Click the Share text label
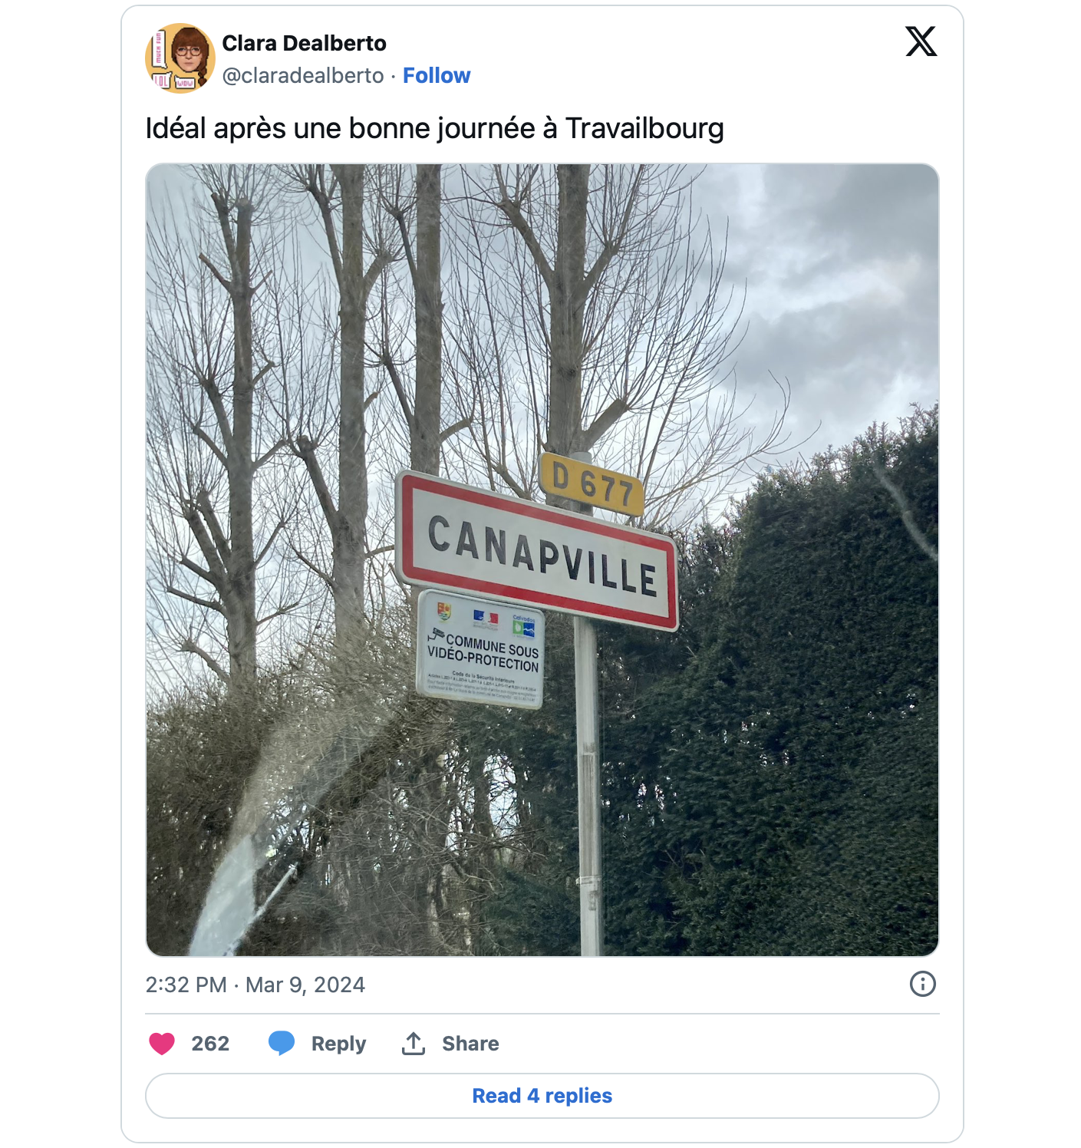The height and width of the screenshot is (1148, 1081). (x=470, y=1044)
